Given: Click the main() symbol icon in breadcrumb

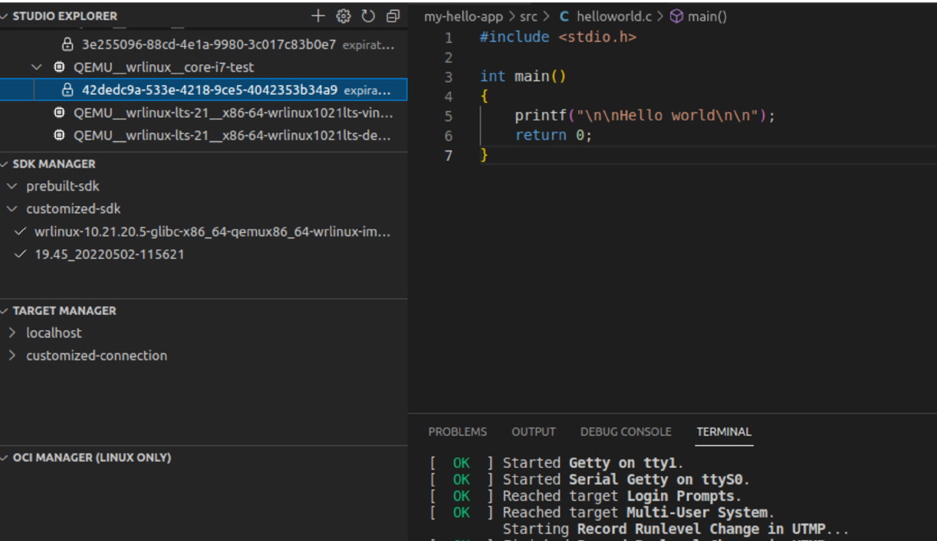Looking at the screenshot, I should pos(676,16).
